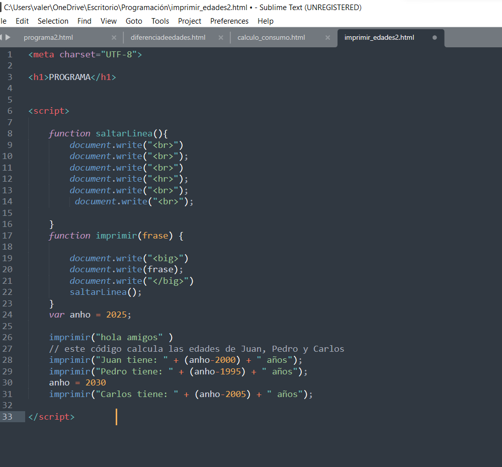Switch to the programa2.html tab
The width and height of the screenshot is (502, 467).
48,37
